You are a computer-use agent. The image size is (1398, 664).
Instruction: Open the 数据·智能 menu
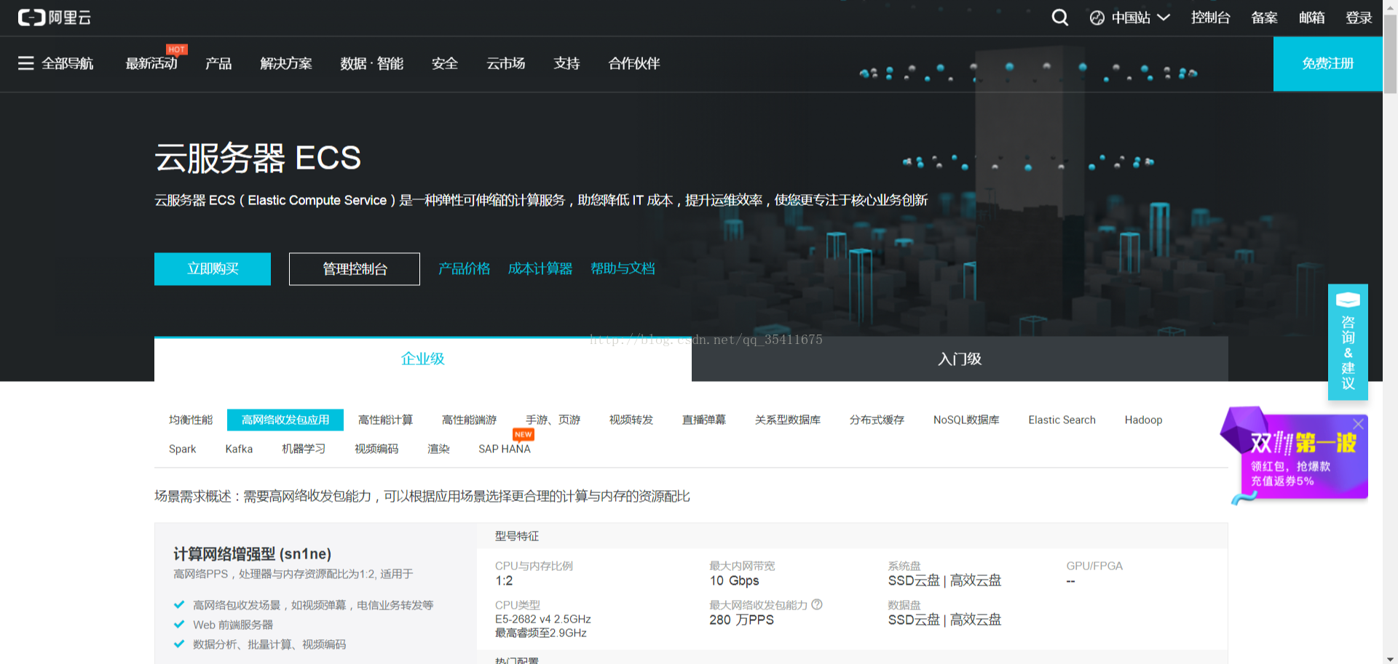click(371, 63)
